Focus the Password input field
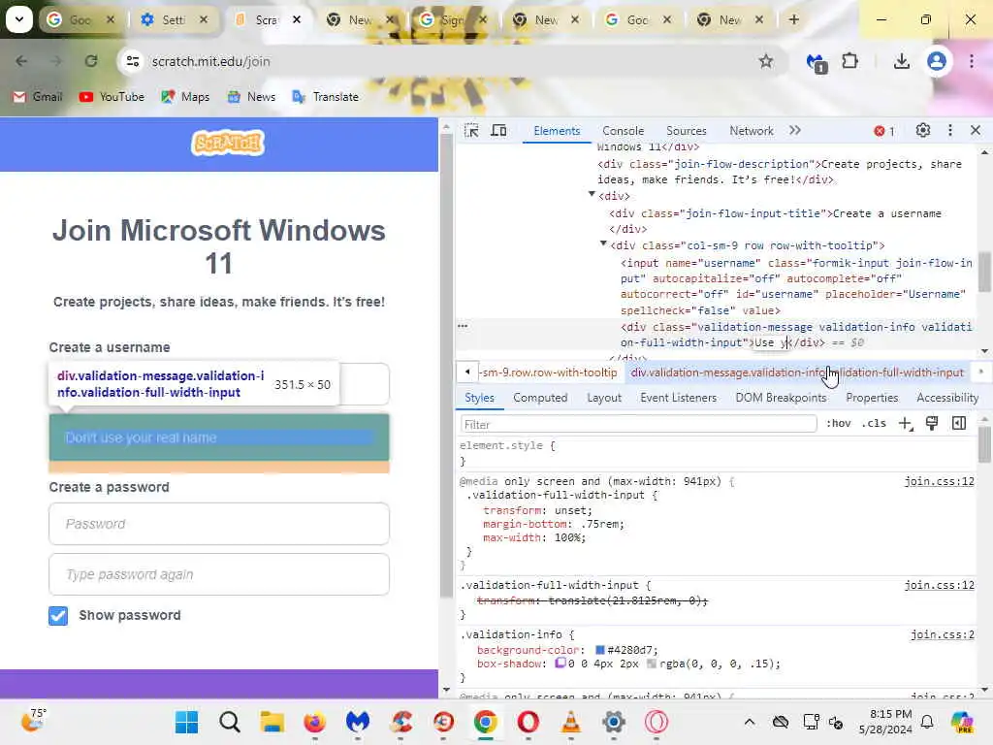Image resolution: width=993 pixels, height=745 pixels. tap(219, 524)
